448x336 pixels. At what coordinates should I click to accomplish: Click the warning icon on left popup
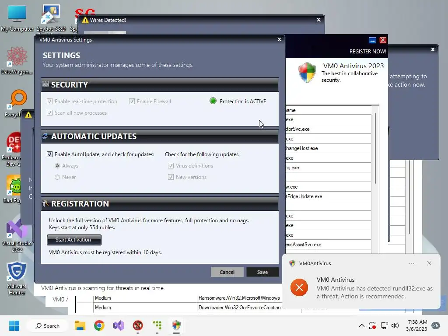(28, 115)
